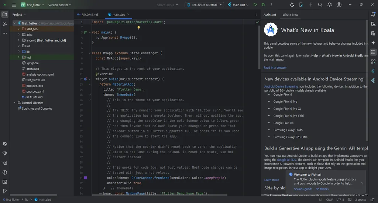Select the What's New tab
The height and width of the screenshot is (203, 378).
pos(290,15)
